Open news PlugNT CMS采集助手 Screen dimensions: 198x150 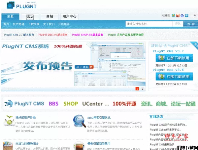tap(162, 144)
